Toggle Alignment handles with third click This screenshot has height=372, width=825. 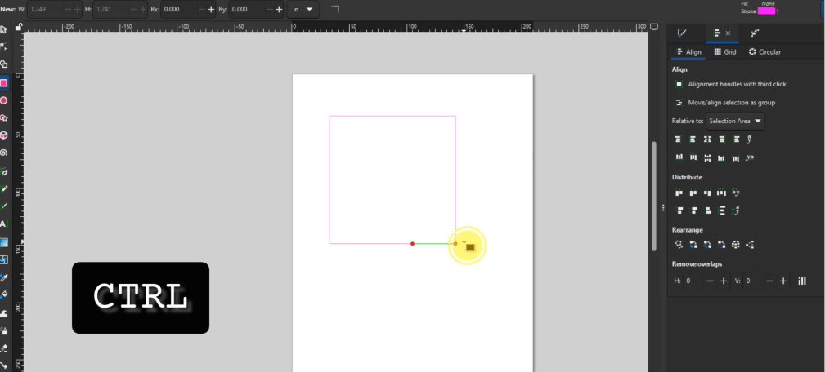(679, 84)
